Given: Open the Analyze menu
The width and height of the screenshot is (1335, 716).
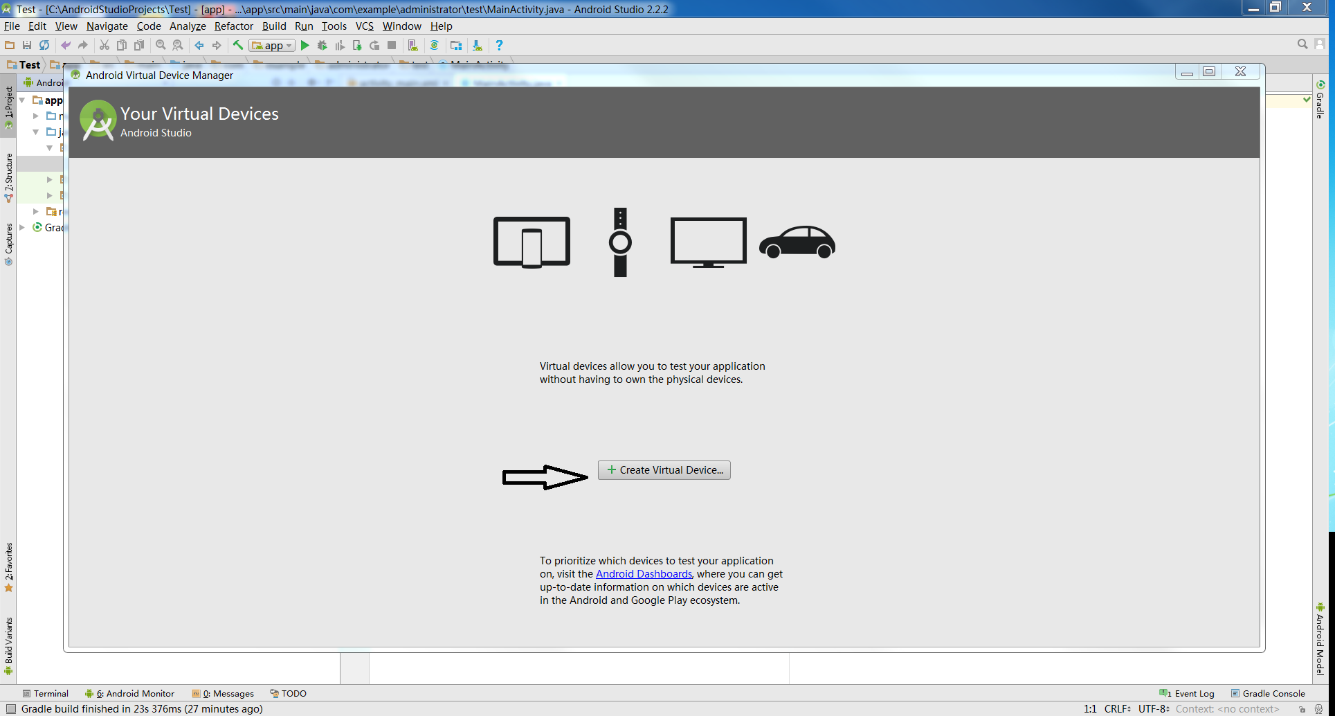Looking at the screenshot, I should pos(188,26).
